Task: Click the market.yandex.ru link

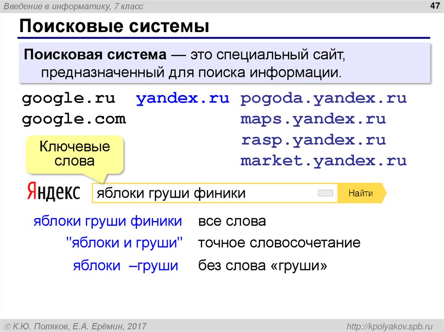Action: pos(323,161)
